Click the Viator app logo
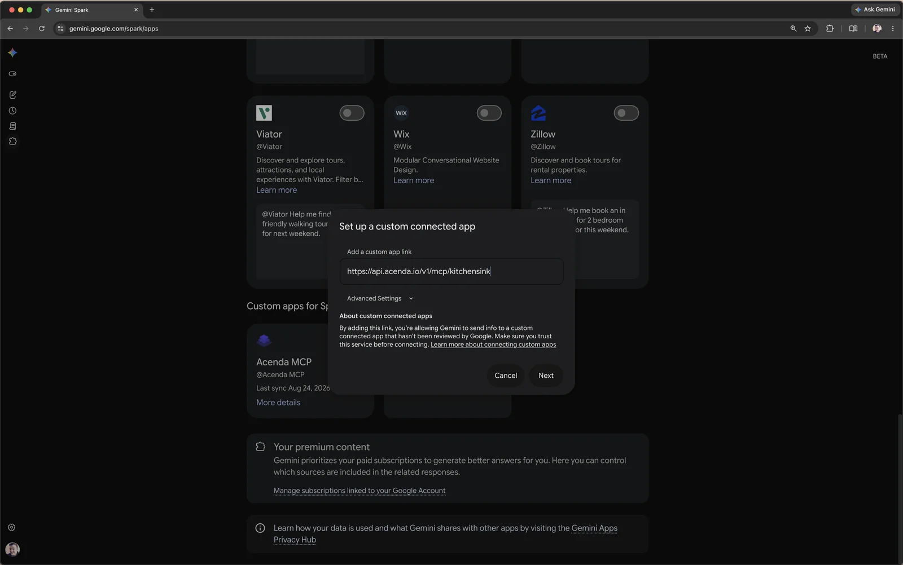The height and width of the screenshot is (565, 903). pyautogui.click(x=264, y=113)
